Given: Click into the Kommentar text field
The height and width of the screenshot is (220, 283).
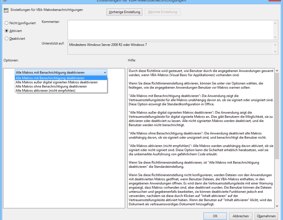Looking at the screenshot, I should (170, 30).
